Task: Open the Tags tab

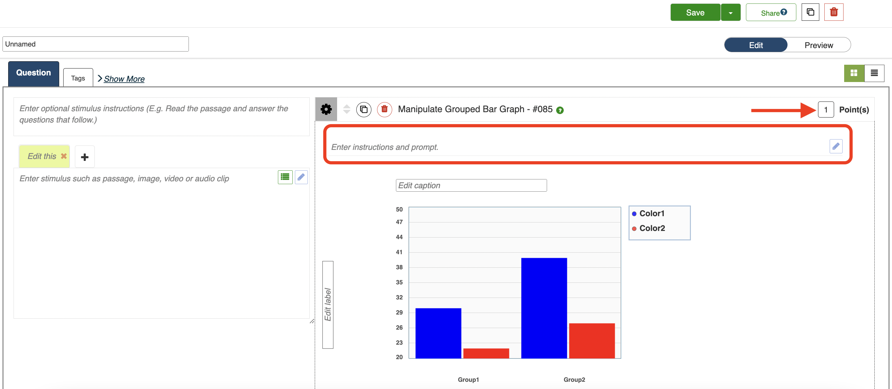Action: point(78,78)
